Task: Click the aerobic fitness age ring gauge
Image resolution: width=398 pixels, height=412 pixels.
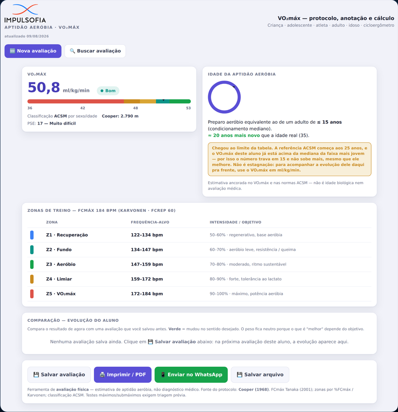Action: (224, 97)
